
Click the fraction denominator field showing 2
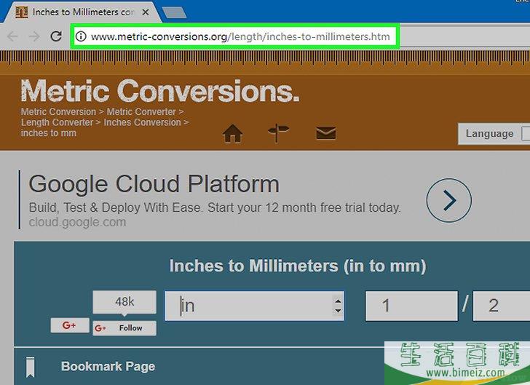pos(502,306)
